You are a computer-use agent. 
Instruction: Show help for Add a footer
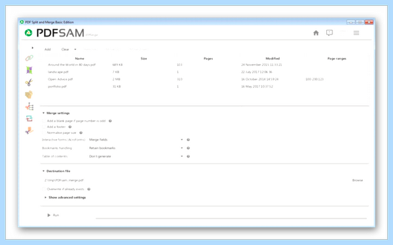(x=70, y=127)
